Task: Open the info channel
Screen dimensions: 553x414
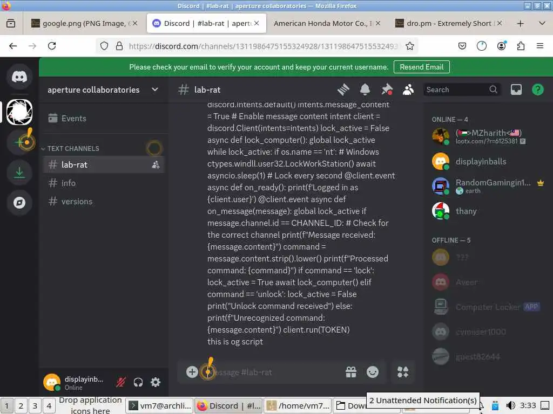Action: click(103, 183)
